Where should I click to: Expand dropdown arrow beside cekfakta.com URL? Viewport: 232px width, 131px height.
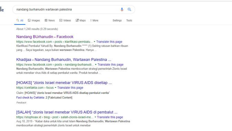[x=56, y=88]
